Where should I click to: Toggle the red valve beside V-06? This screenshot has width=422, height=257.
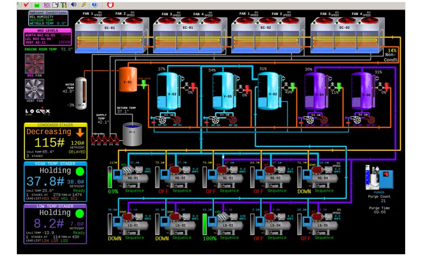pyautogui.click(x=387, y=86)
